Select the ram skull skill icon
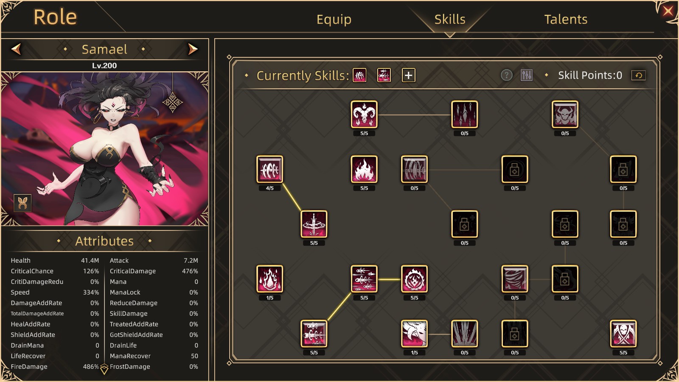Viewport: 679px width, 382px height. pyautogui.click(x=364, y=114)
